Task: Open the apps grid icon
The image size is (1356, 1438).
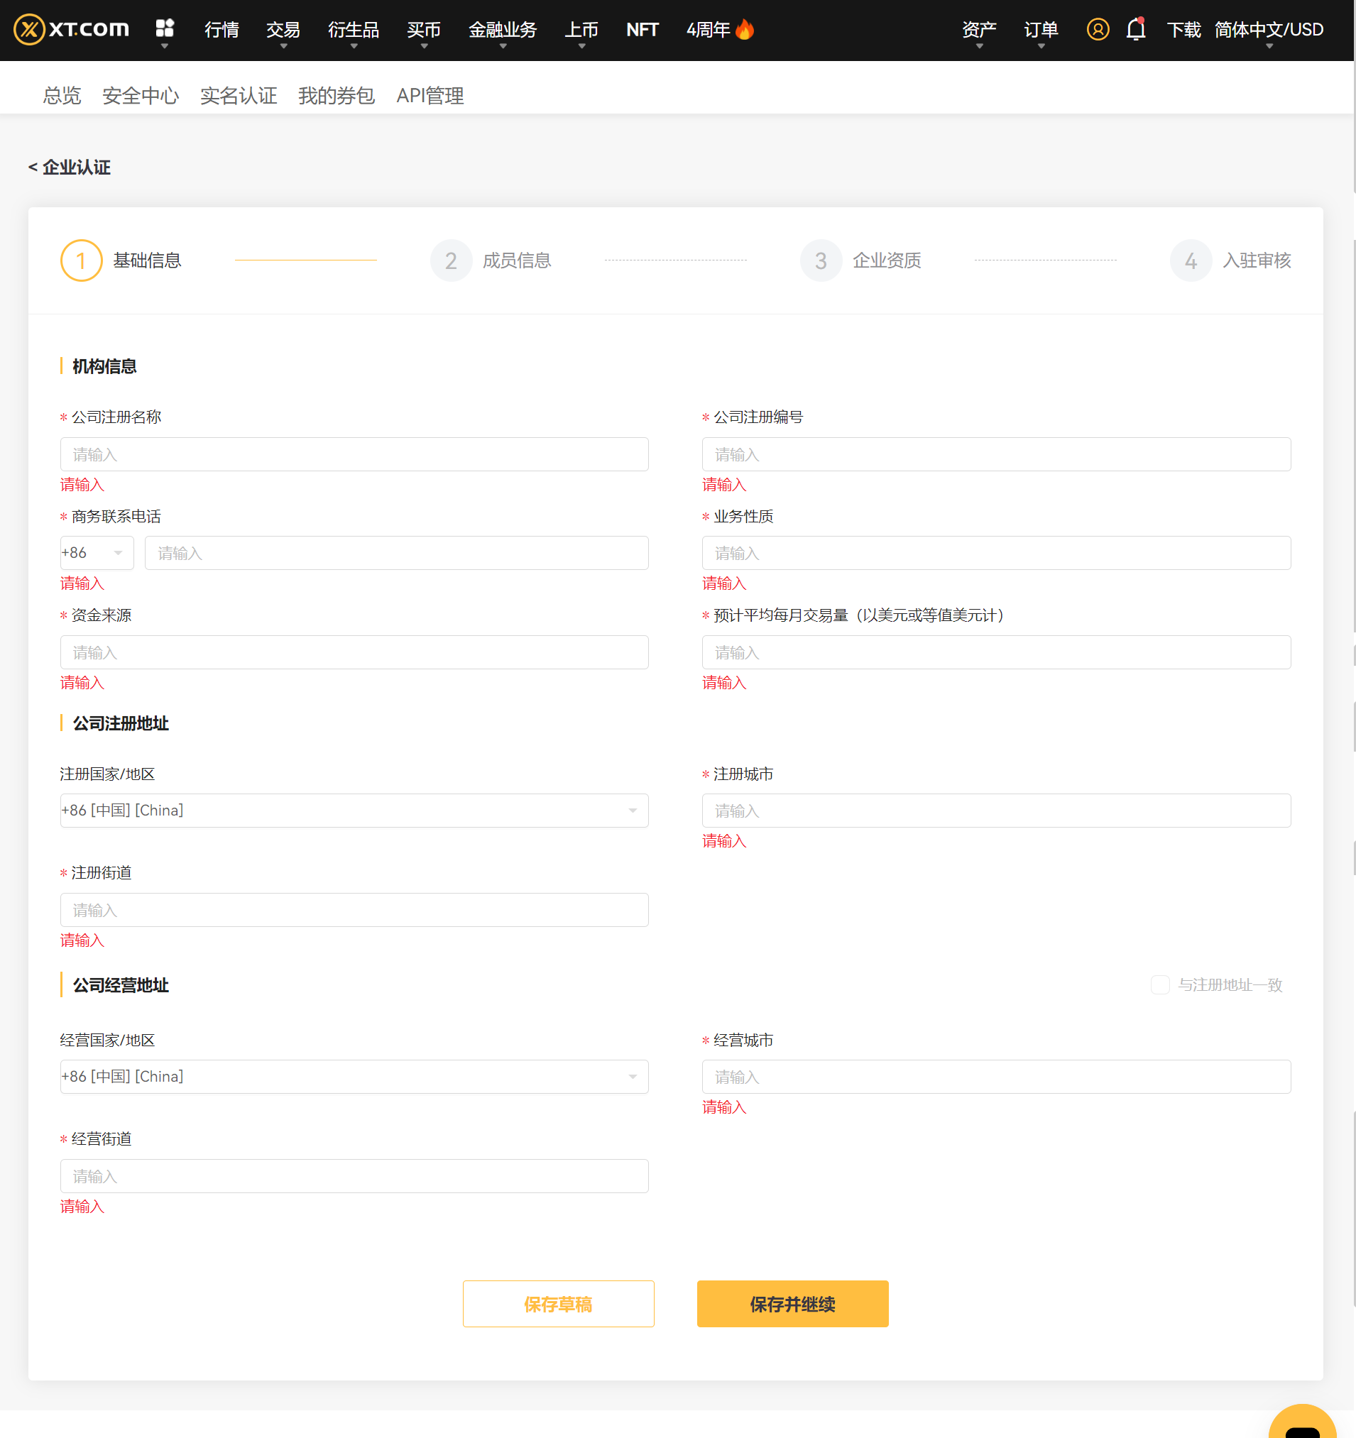Action: tap(165, 28)
